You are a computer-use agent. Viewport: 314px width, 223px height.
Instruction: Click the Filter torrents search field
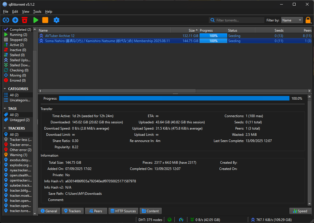(237, 20)
